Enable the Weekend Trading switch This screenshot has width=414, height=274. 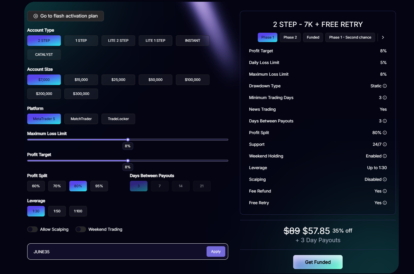coord(81,229)
